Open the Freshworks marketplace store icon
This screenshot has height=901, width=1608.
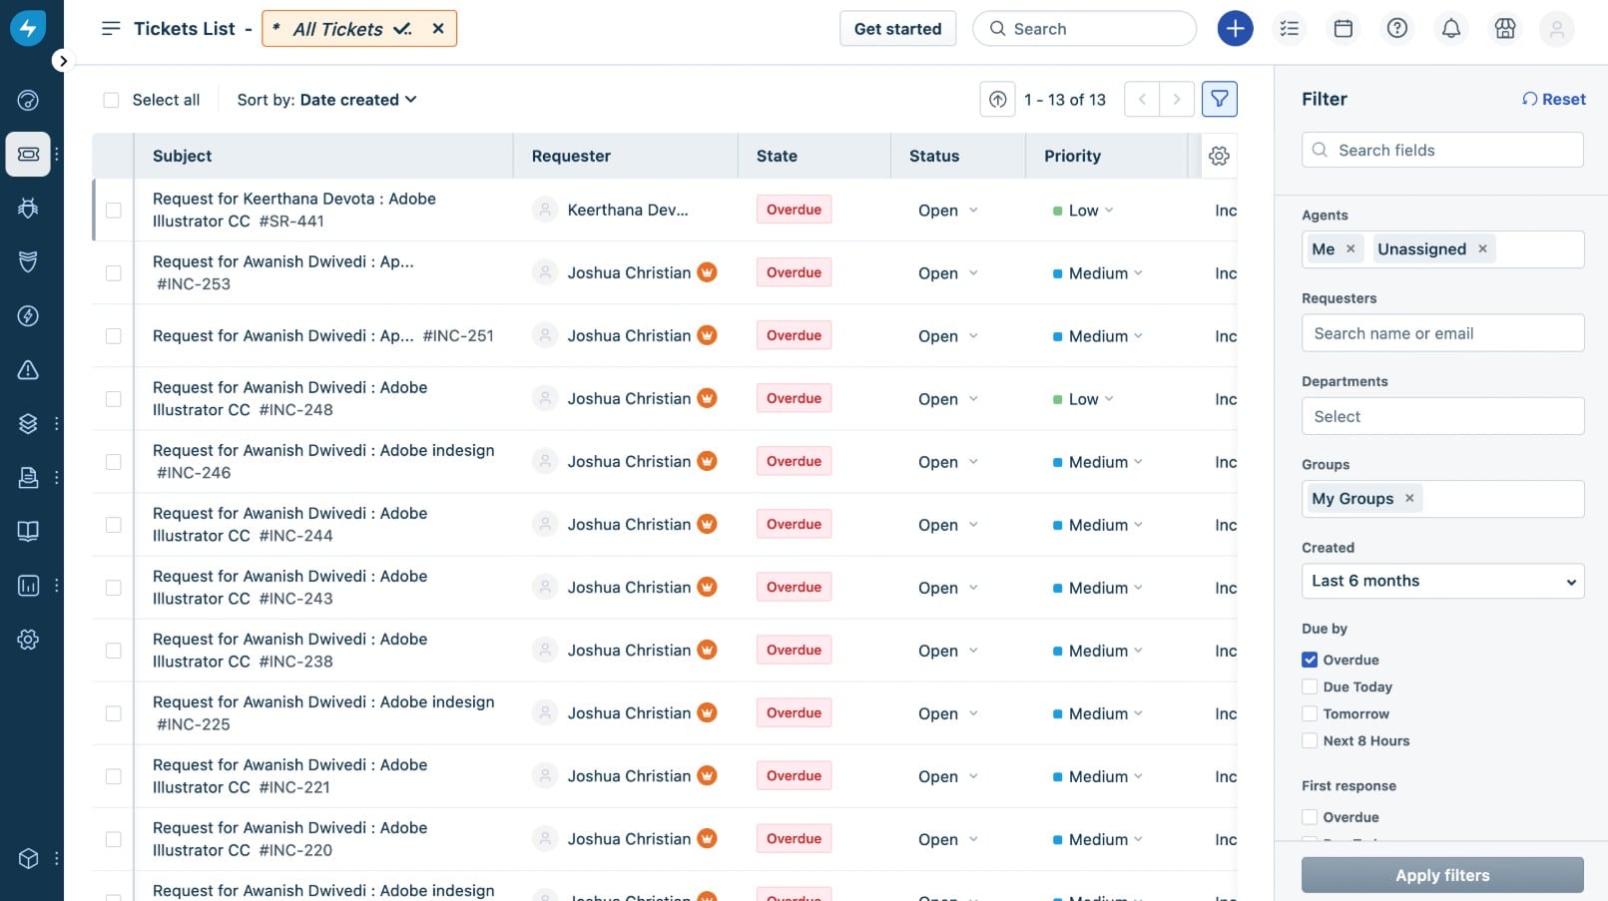pos(1504,28)
